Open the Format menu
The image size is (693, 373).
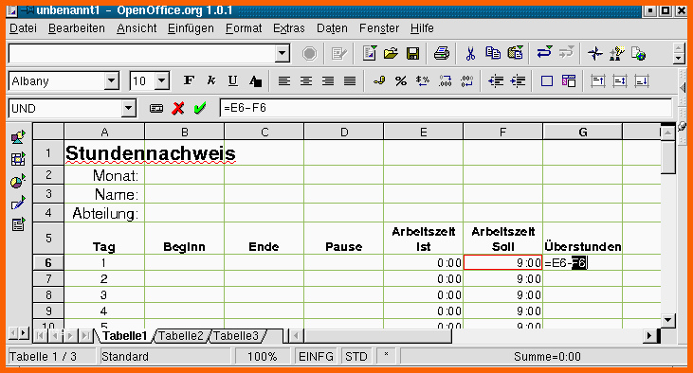point(244,28)
